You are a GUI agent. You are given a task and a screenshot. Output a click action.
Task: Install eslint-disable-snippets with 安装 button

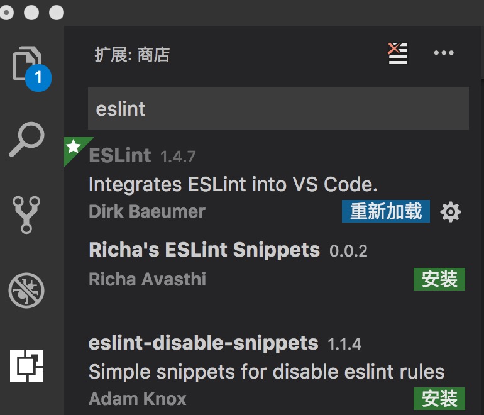pyautogui.click(x=439, y=398)
